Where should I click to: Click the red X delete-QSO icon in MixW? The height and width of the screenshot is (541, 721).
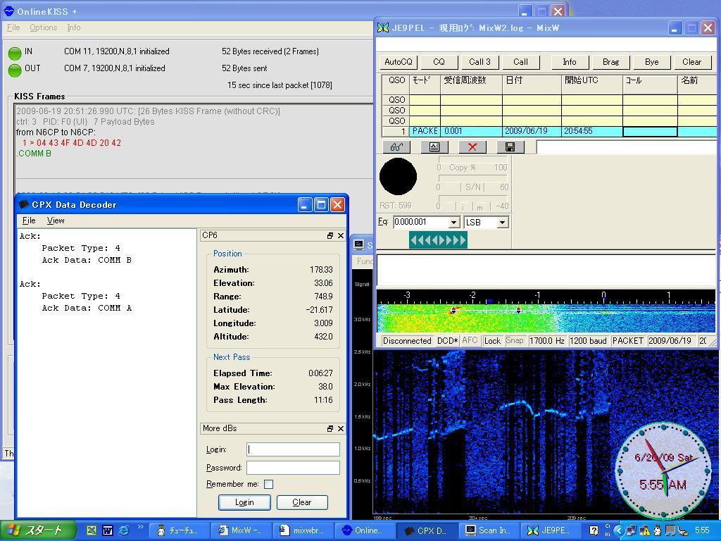pyautogui.click(x=472, y=147)
